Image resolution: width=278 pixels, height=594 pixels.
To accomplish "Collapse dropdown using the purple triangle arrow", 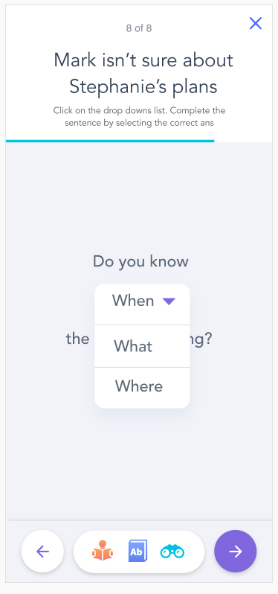I will tap(169, 301).
